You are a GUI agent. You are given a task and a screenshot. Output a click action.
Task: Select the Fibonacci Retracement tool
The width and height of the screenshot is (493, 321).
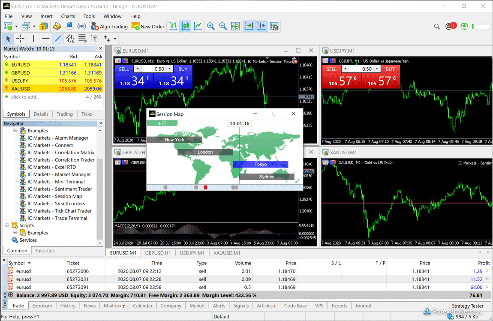[x=82, y=39]
